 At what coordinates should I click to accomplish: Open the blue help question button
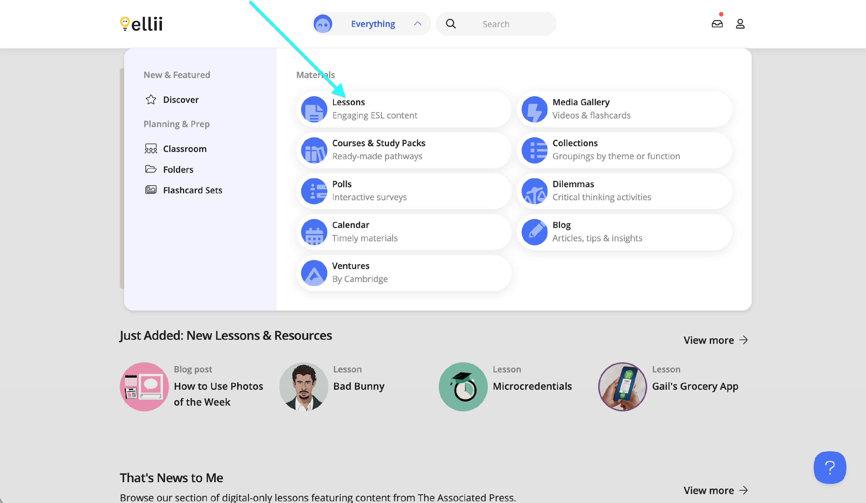click(830, 467)
